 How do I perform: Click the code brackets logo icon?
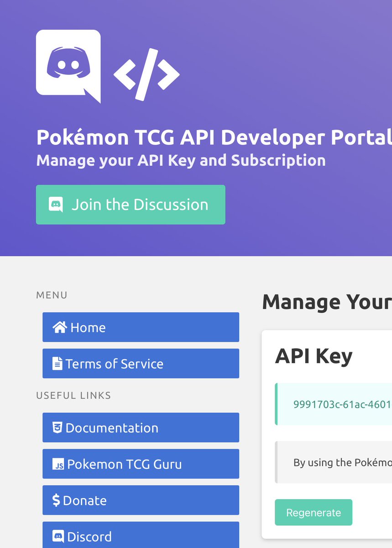(x=146, y=74)
